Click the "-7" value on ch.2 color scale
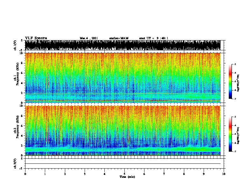 point(235,151)
